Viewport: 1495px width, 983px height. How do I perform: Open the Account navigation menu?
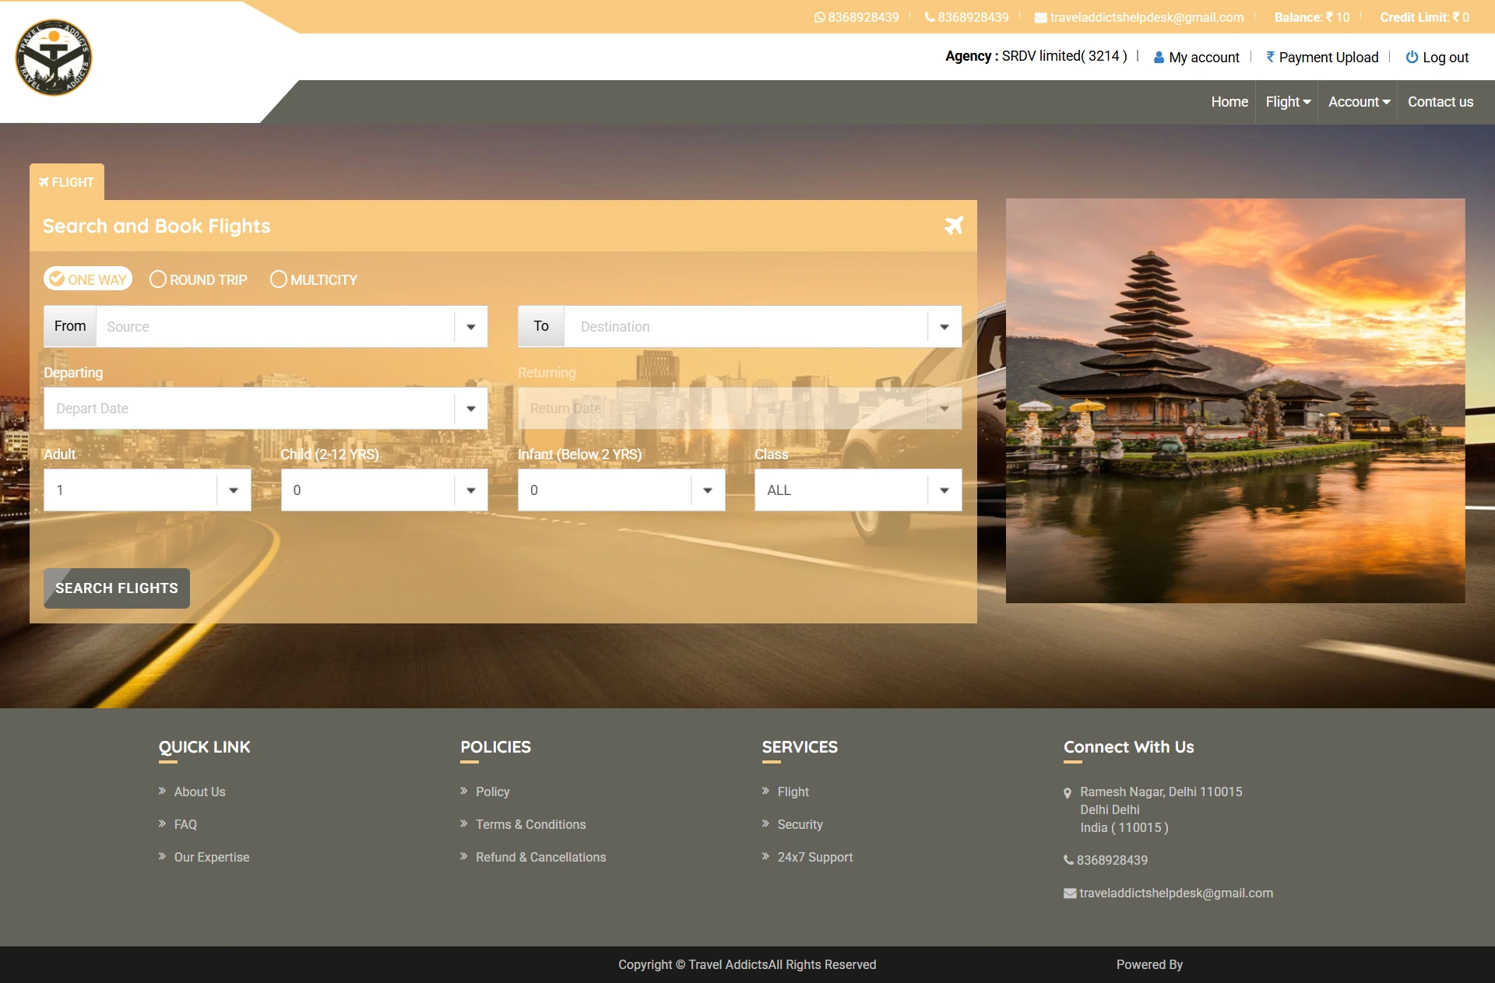click(x=1359, y=102)
